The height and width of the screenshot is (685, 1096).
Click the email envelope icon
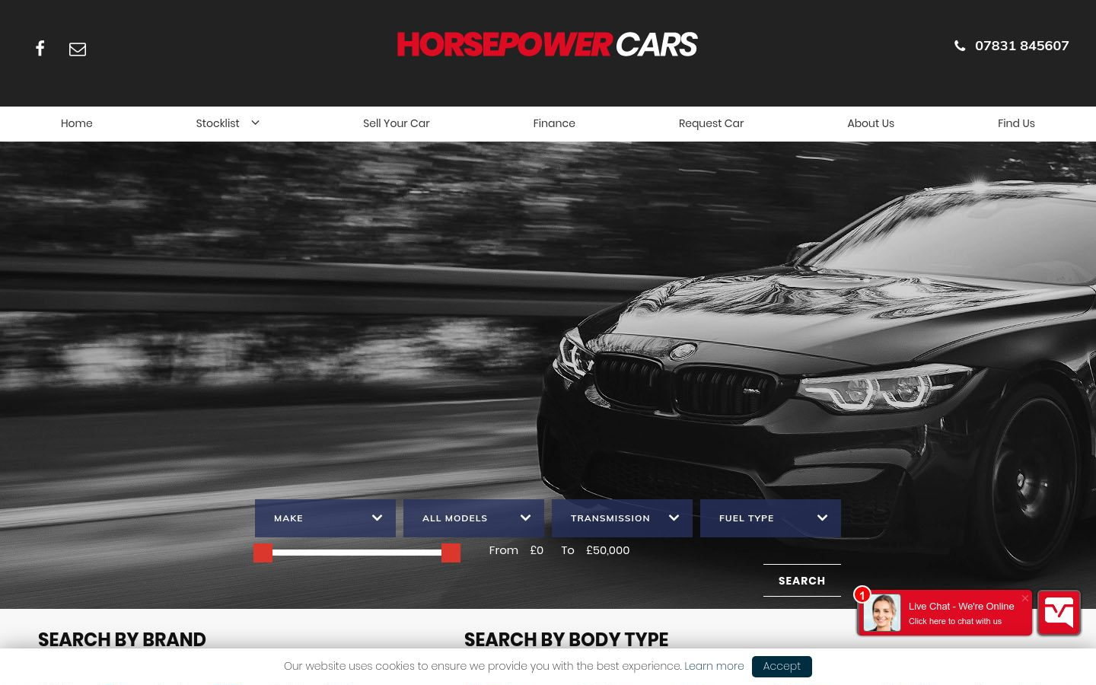(x=78, y=49)
